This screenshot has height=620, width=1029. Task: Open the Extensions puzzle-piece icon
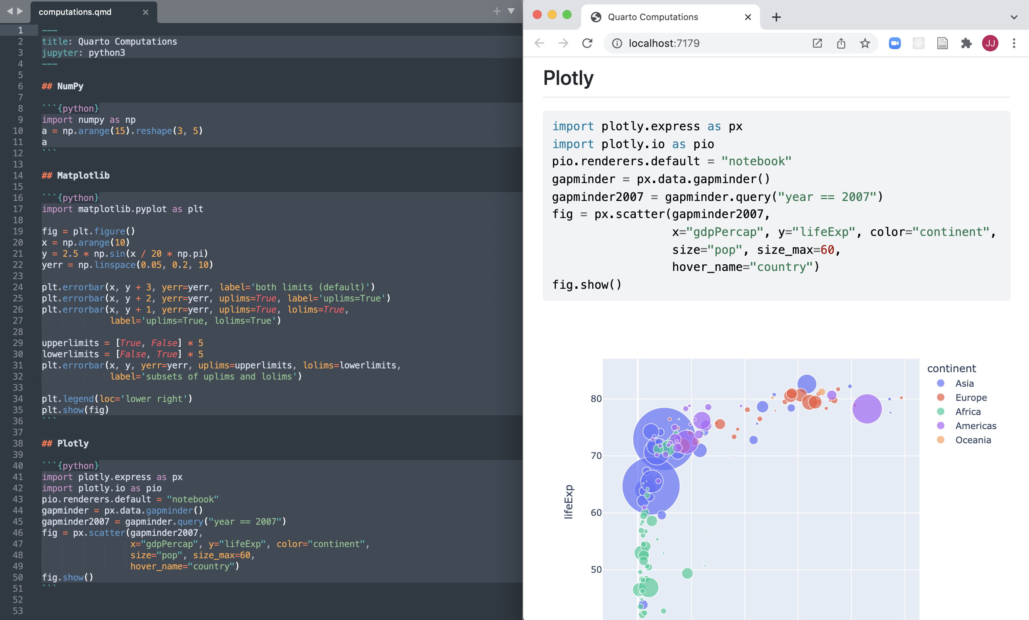click(x=966, y=43)
